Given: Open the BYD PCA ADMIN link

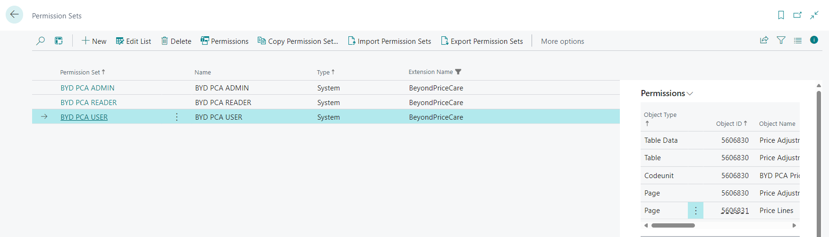Looking at the screenshot, I should click(x=87, y=88).
